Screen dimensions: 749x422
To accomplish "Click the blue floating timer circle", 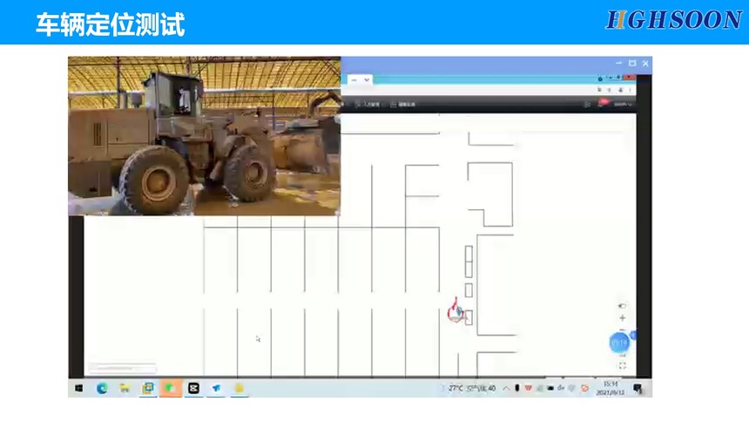I will coord(618,343).
